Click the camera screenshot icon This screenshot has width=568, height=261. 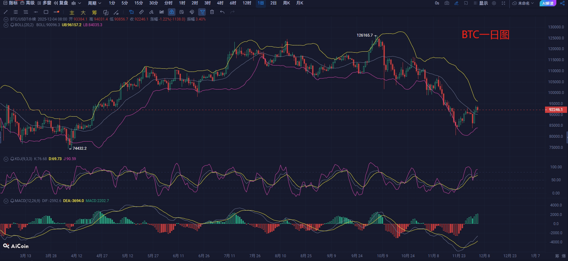447,3
